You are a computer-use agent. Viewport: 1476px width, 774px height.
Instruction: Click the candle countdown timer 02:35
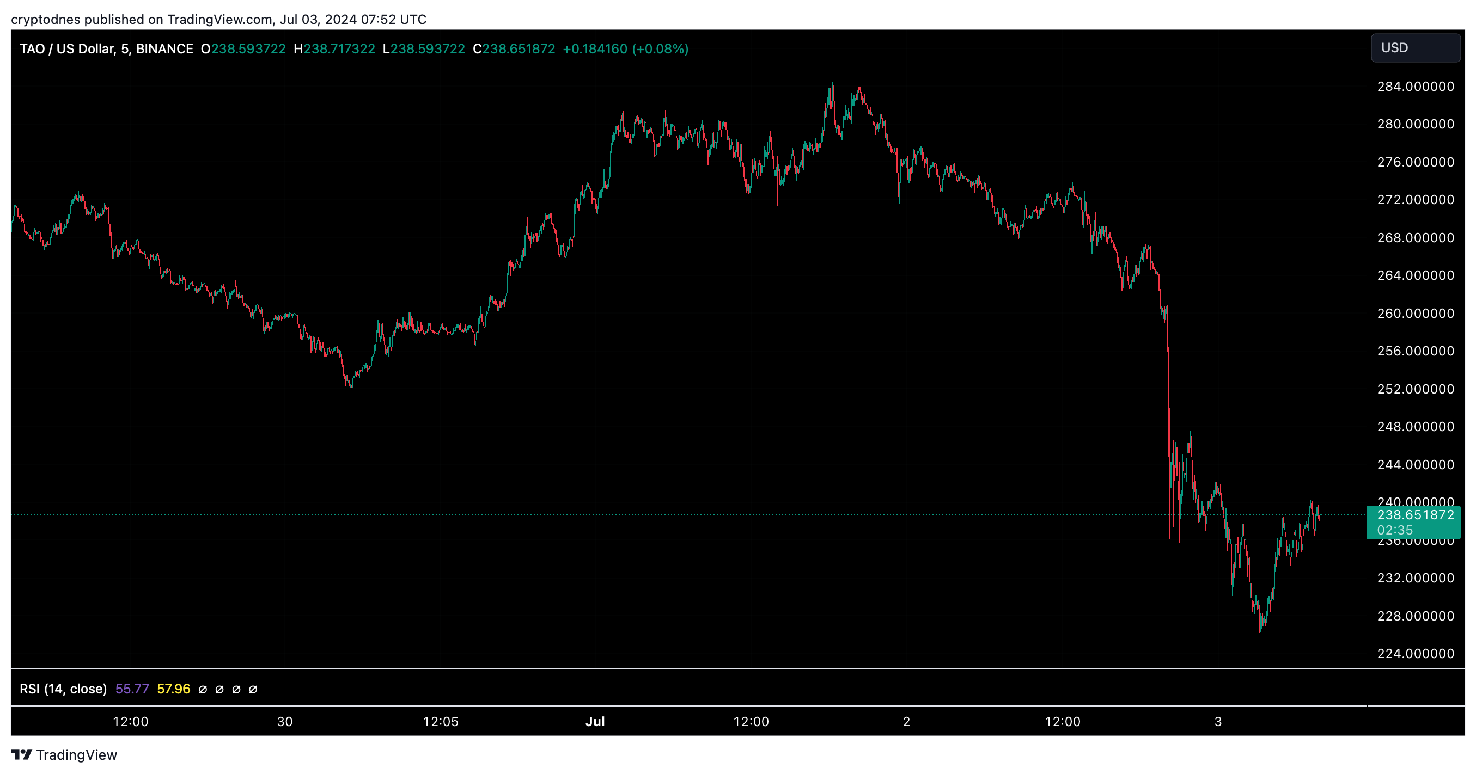[1395, 530]
